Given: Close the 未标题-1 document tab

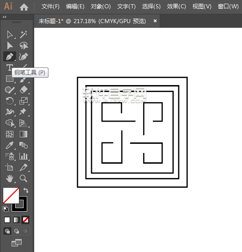Looking at the screenshot, I should 155,21.
